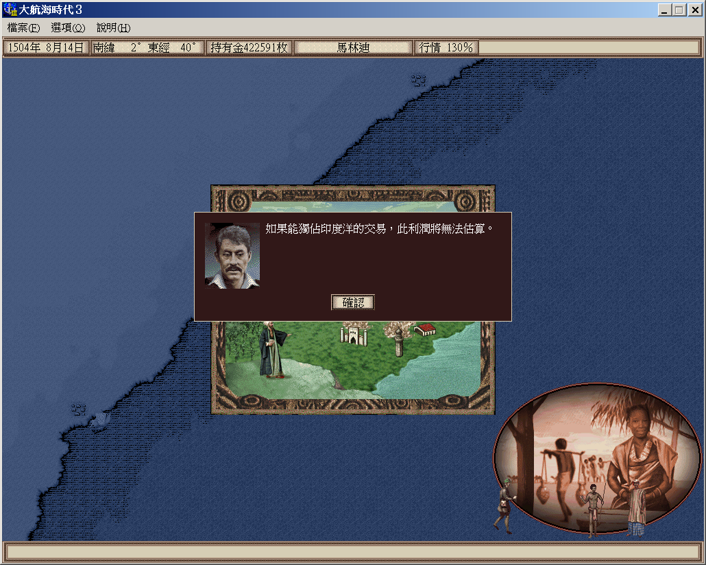The height and width of the screenshot is (565, 706).
Task: Click the mustached speaker portrait in the dialog
Action: 232,255
